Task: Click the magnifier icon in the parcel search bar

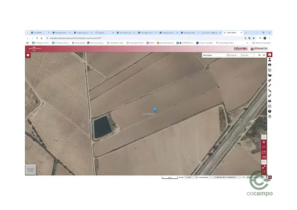Action: [259, 55]
